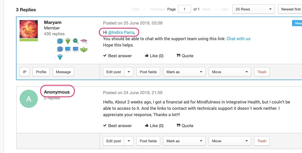
Task: Quote the Anonymous post
Action: coord(185,125)
